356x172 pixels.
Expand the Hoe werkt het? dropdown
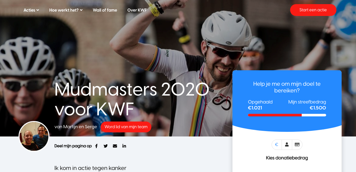(66, 10)
